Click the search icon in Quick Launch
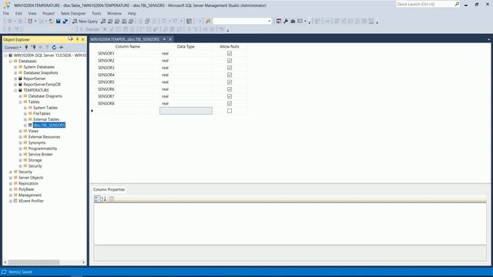The width and height of the screenshot is (493, 277). click(x=457, y=4)
